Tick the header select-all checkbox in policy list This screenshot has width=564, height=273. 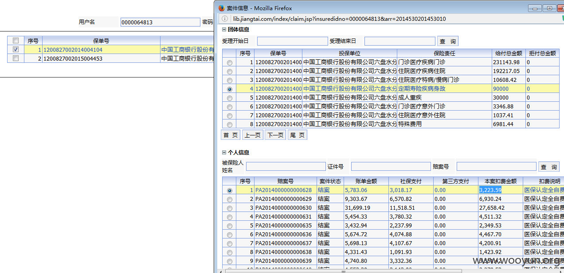point(16,41)
